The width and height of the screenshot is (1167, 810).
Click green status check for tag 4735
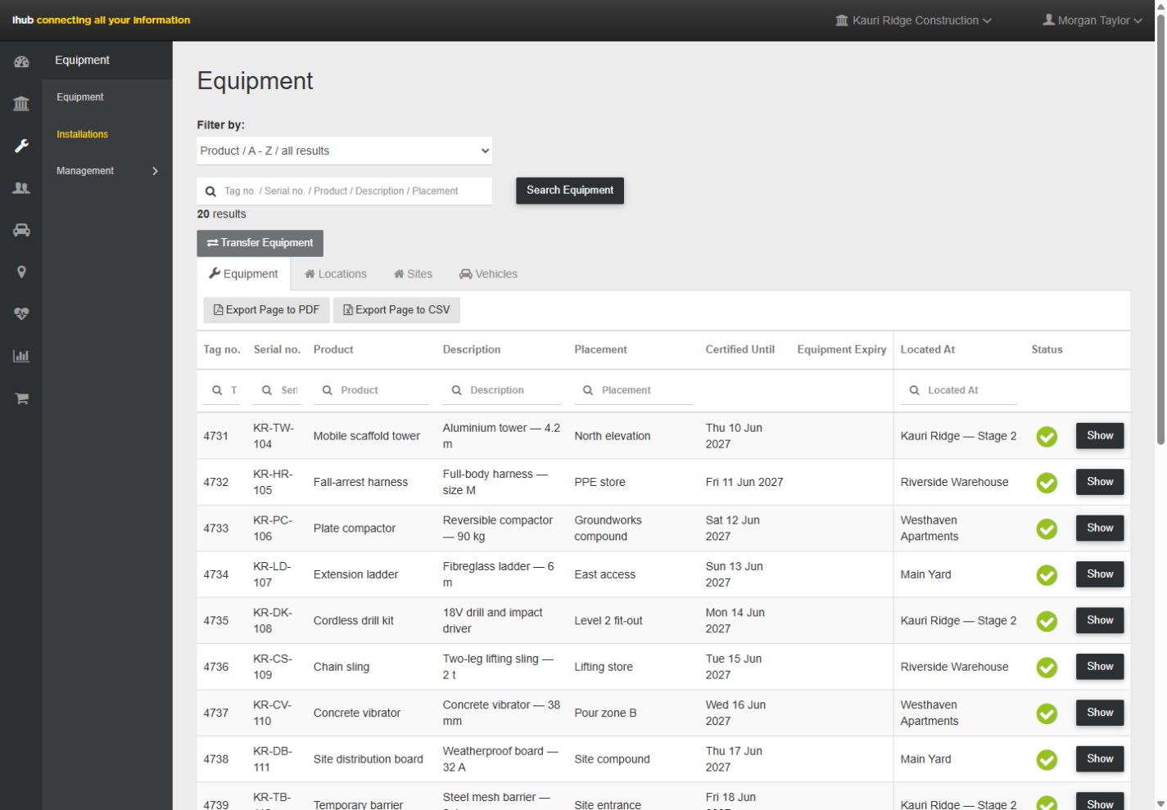pos(1047,621)
